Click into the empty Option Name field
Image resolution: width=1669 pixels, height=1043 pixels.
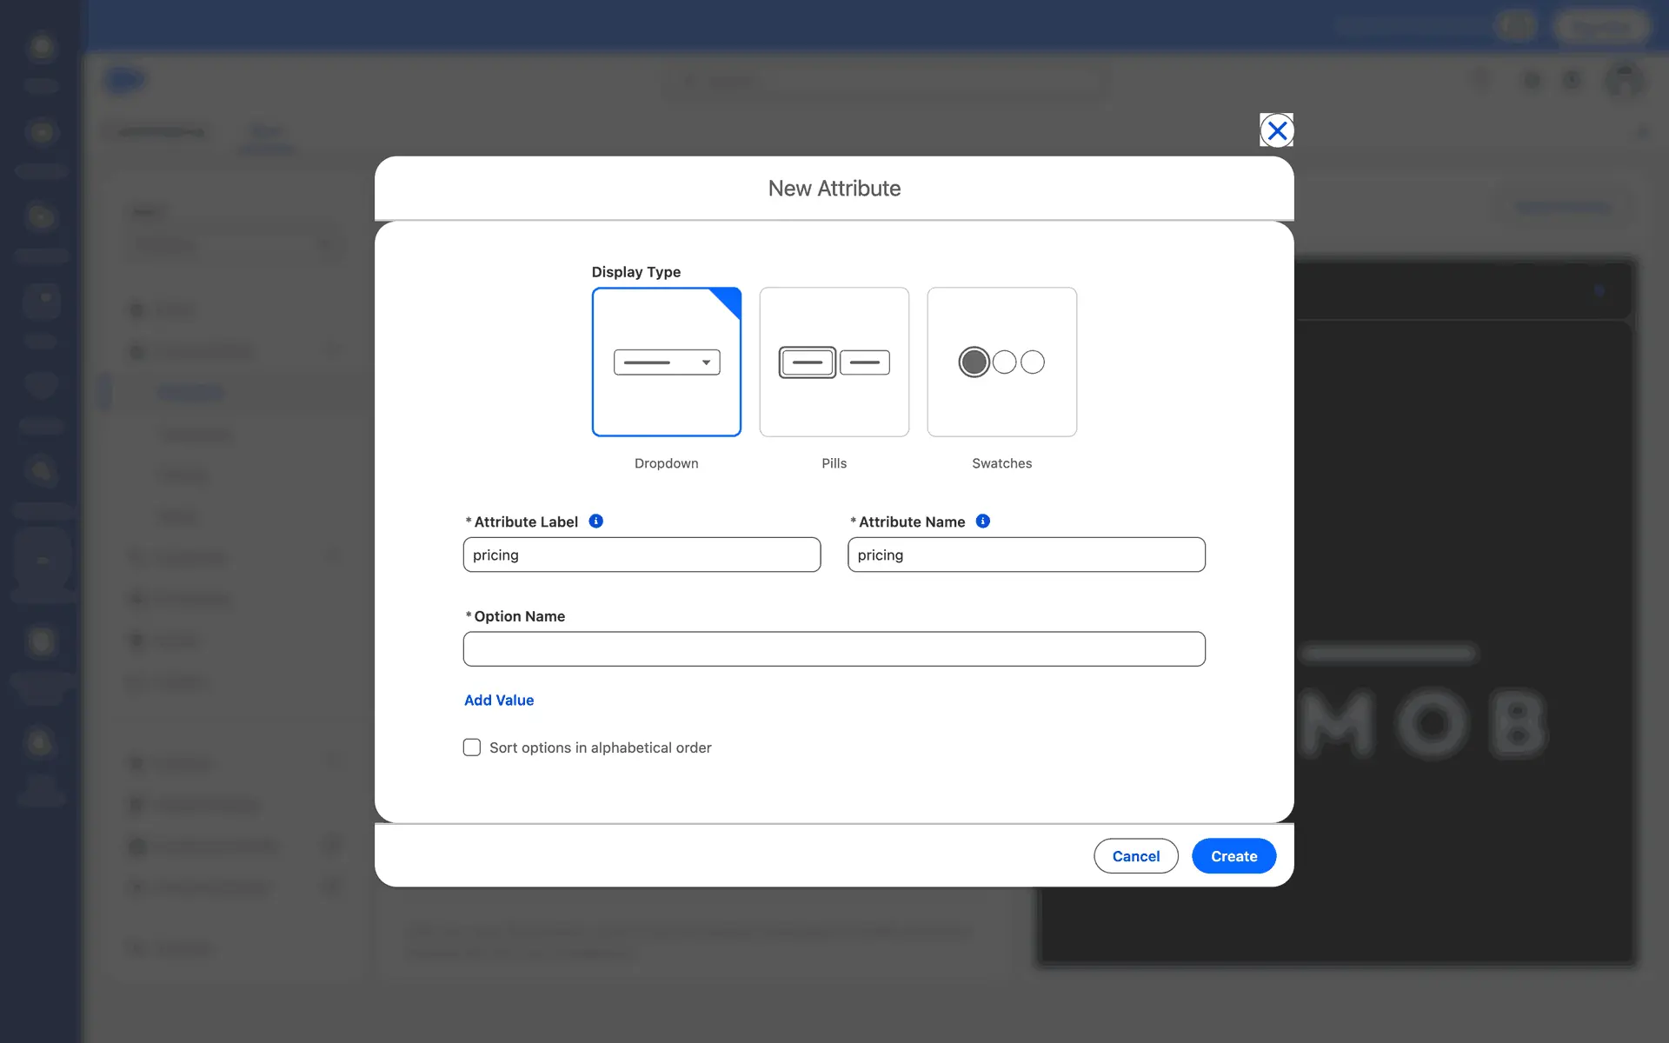click(x=834, y=649)
